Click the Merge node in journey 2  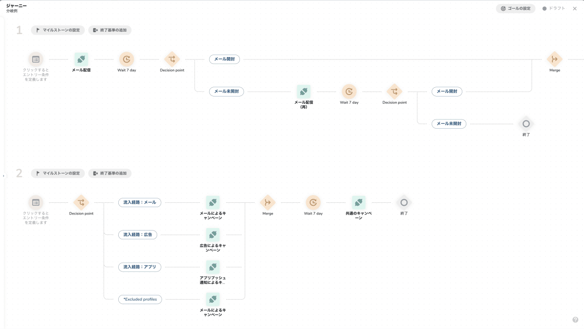tap(267, 202)
